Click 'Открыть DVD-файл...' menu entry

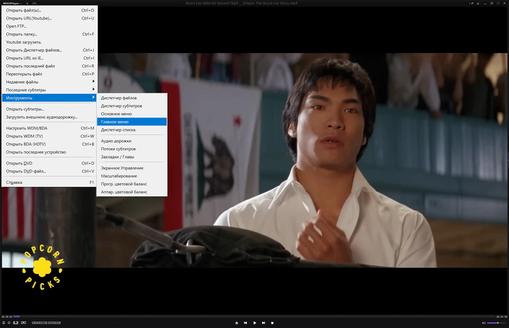(49, 171)
